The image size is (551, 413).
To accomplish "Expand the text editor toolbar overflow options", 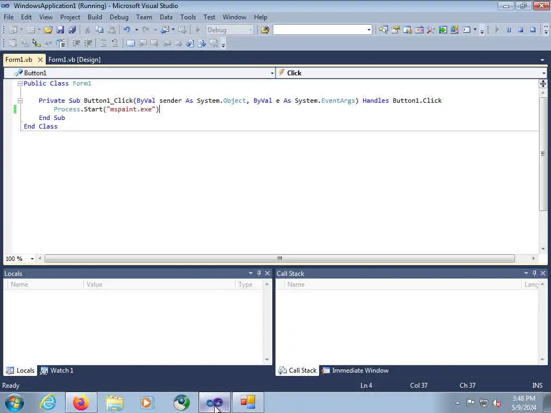I will click(x=223, y=44).
